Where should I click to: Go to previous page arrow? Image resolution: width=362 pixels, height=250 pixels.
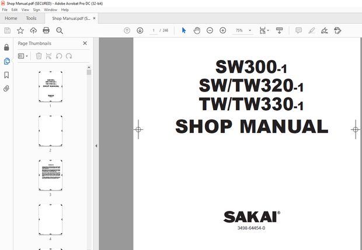(127, 30)
